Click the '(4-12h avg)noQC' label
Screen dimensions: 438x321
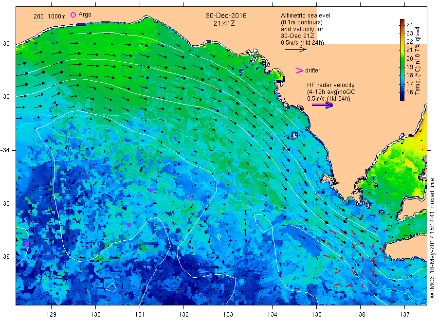331,92
